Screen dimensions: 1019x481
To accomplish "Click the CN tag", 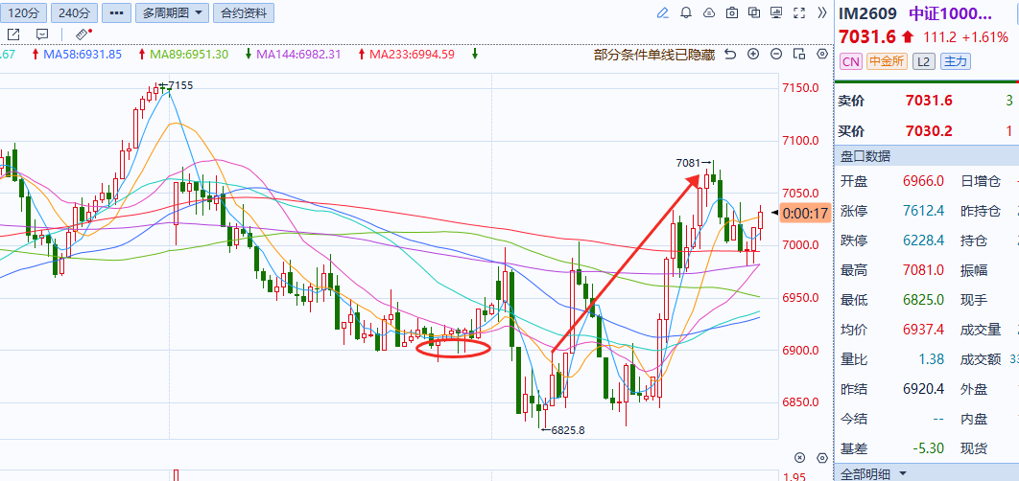I will (x=851, y=61).
